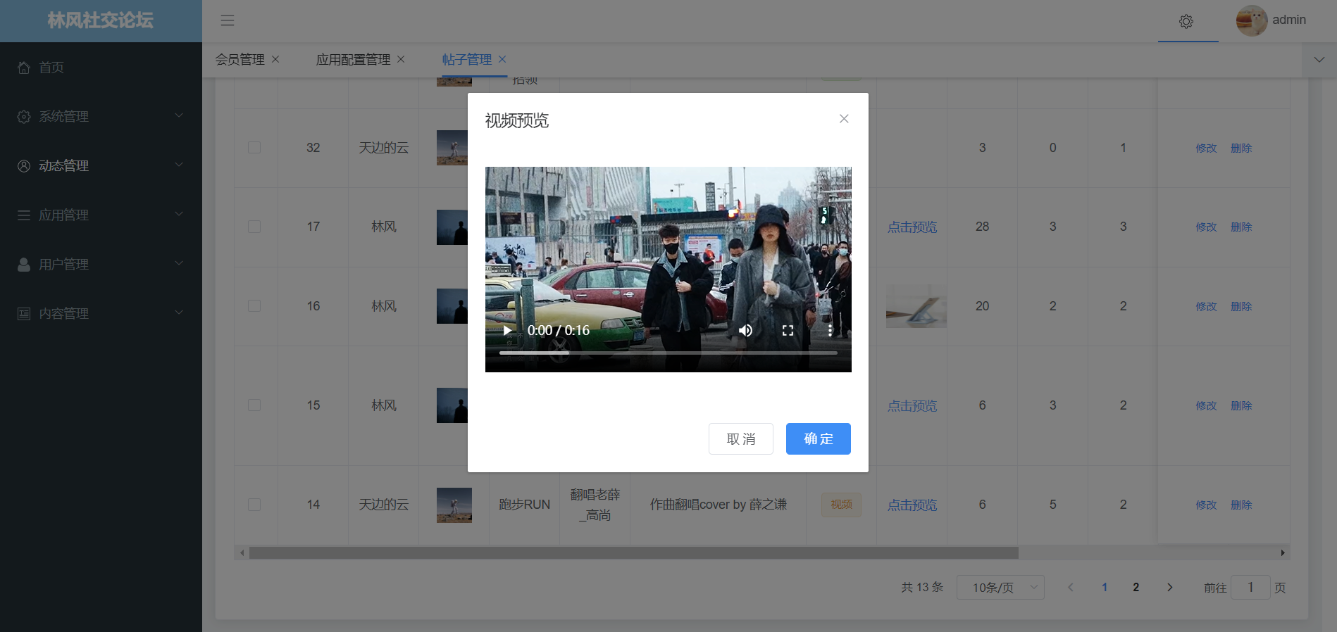Select the checkbox for row 17

click(x=254, y=227)
